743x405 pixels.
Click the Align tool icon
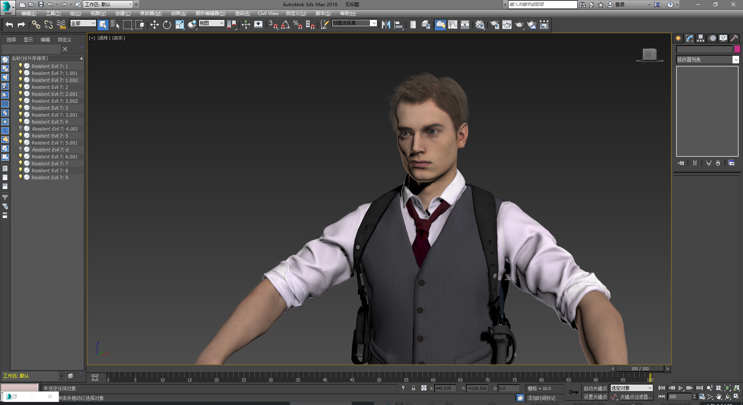click(x=398, y=25)
